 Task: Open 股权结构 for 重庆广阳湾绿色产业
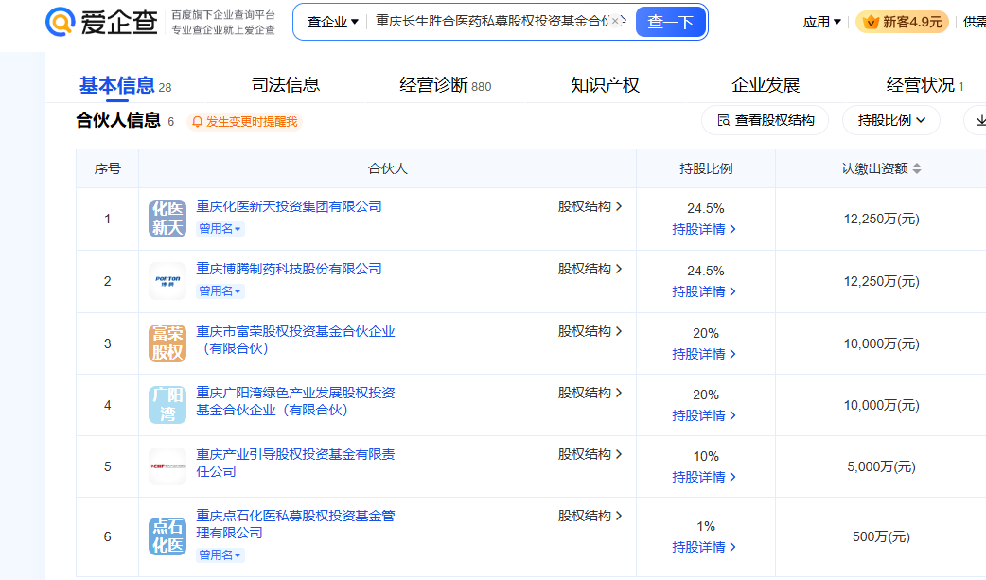[590, 393]
